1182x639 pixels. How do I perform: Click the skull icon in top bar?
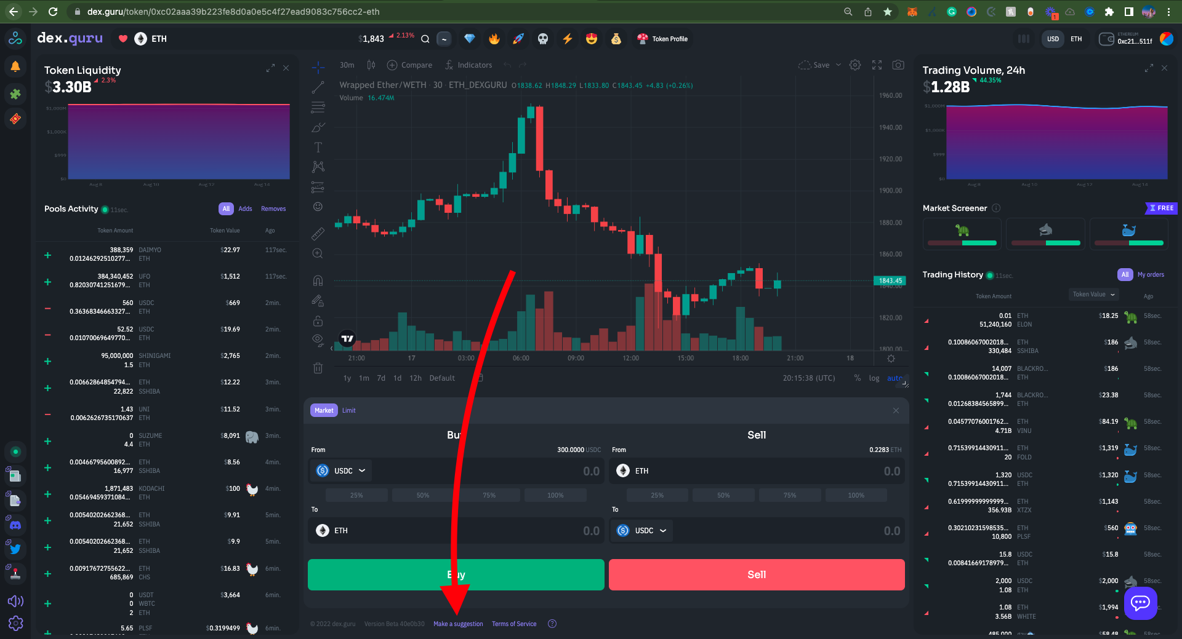coord(542,39)
